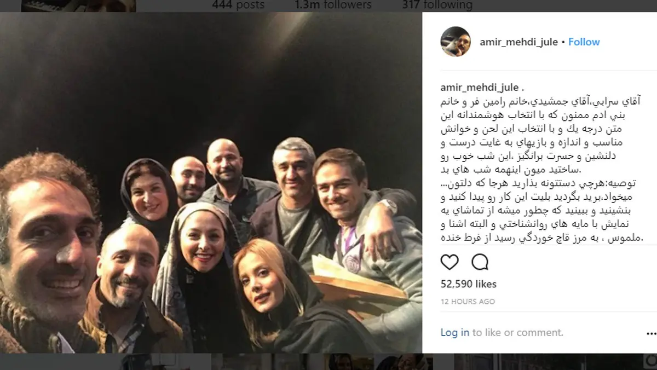The image size is (657, 370).
Task: Open the amir_mehdi_jule profile picture
Action: pyautogui.click(x=456, y=42)
